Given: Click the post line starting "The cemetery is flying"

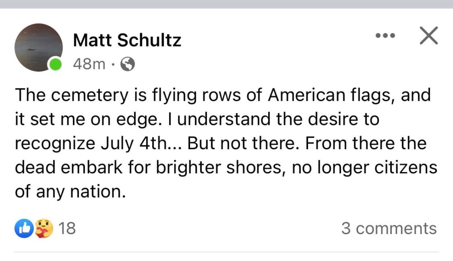Looking at the screenshot, I should (x=222, y=96).
